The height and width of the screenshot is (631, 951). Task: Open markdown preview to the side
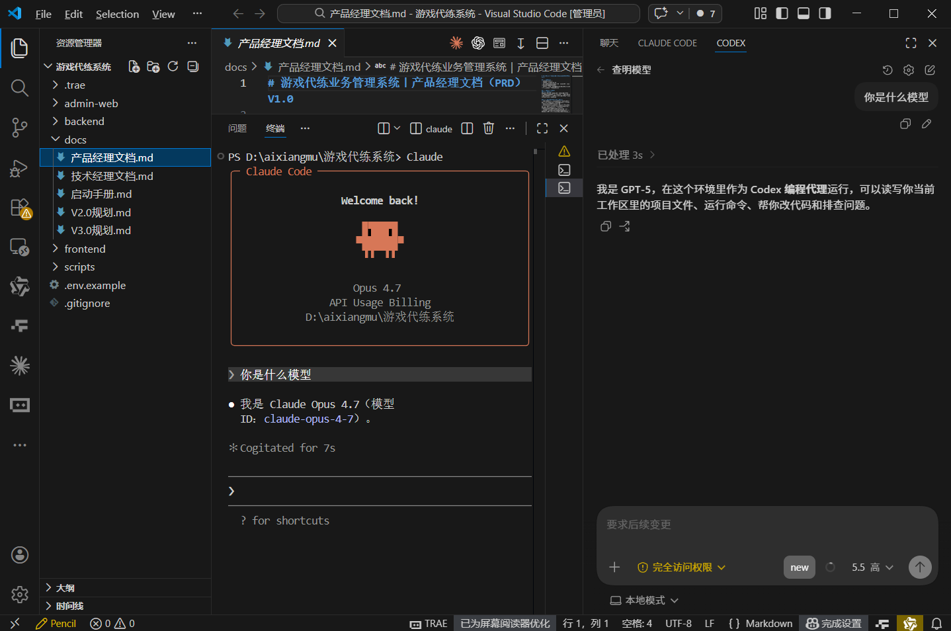coord(499,43)
